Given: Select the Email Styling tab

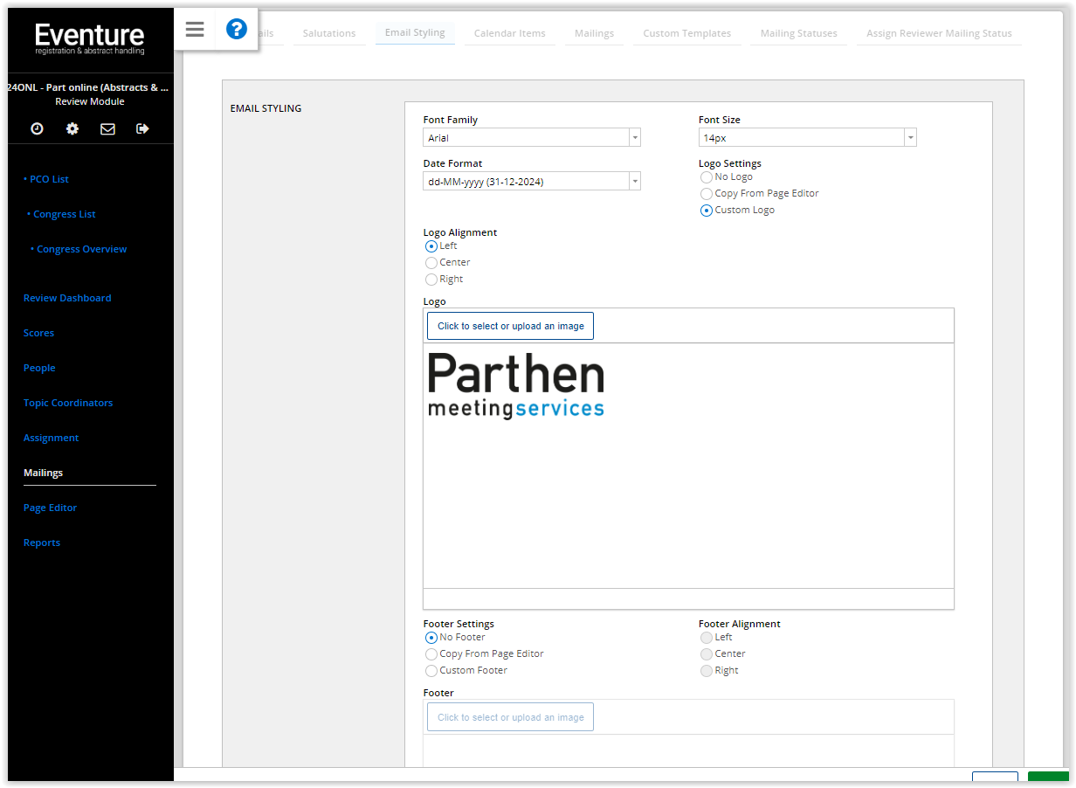Looking at the screenshot, I should point(415,33).
